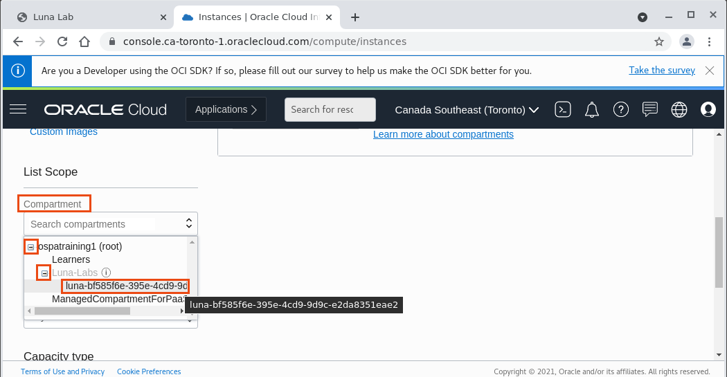Select the Learners compartment
This screenshot has width=727, height=377.
pos(71,259)
